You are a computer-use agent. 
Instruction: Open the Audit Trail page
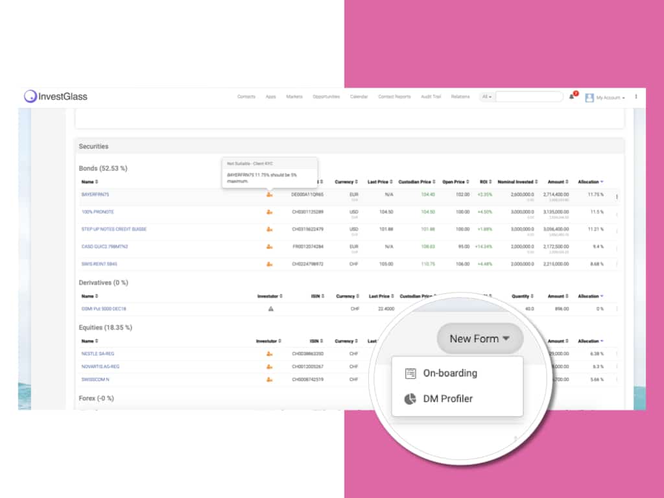click(431, 97)
